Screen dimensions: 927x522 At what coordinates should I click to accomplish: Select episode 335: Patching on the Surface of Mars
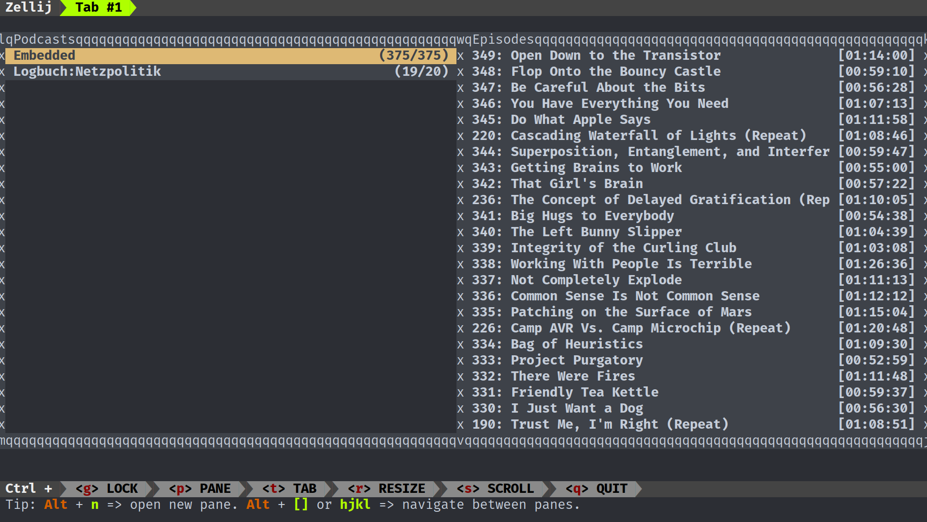pyautogui.click(x=693, y=312)
